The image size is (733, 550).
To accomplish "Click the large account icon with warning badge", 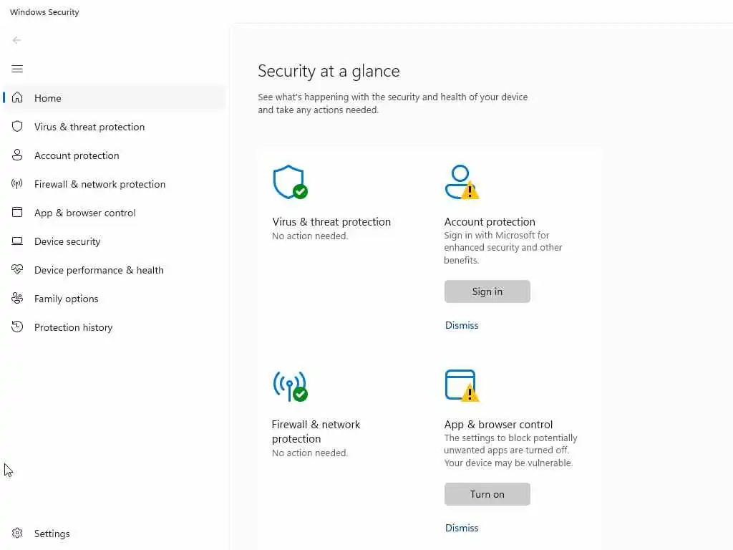I will point(462,182).
